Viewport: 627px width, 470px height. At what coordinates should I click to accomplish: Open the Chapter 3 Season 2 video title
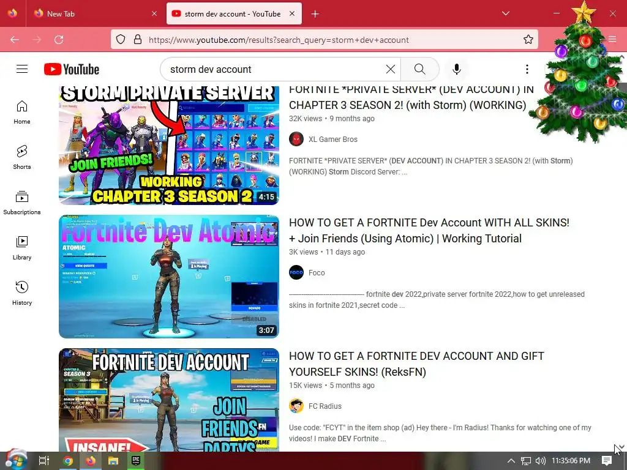411,97
